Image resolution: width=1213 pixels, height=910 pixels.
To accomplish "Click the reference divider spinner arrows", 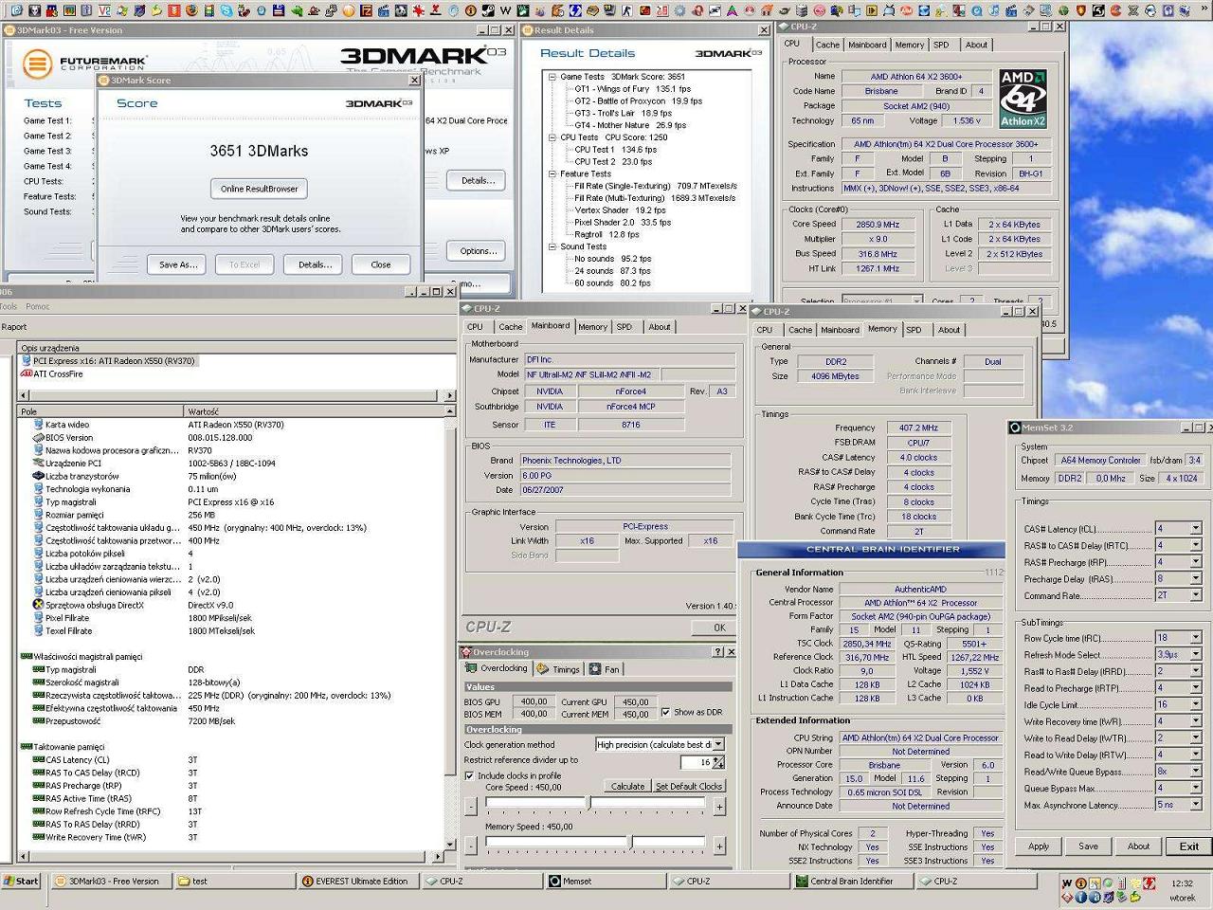I will tap(718, 762).
